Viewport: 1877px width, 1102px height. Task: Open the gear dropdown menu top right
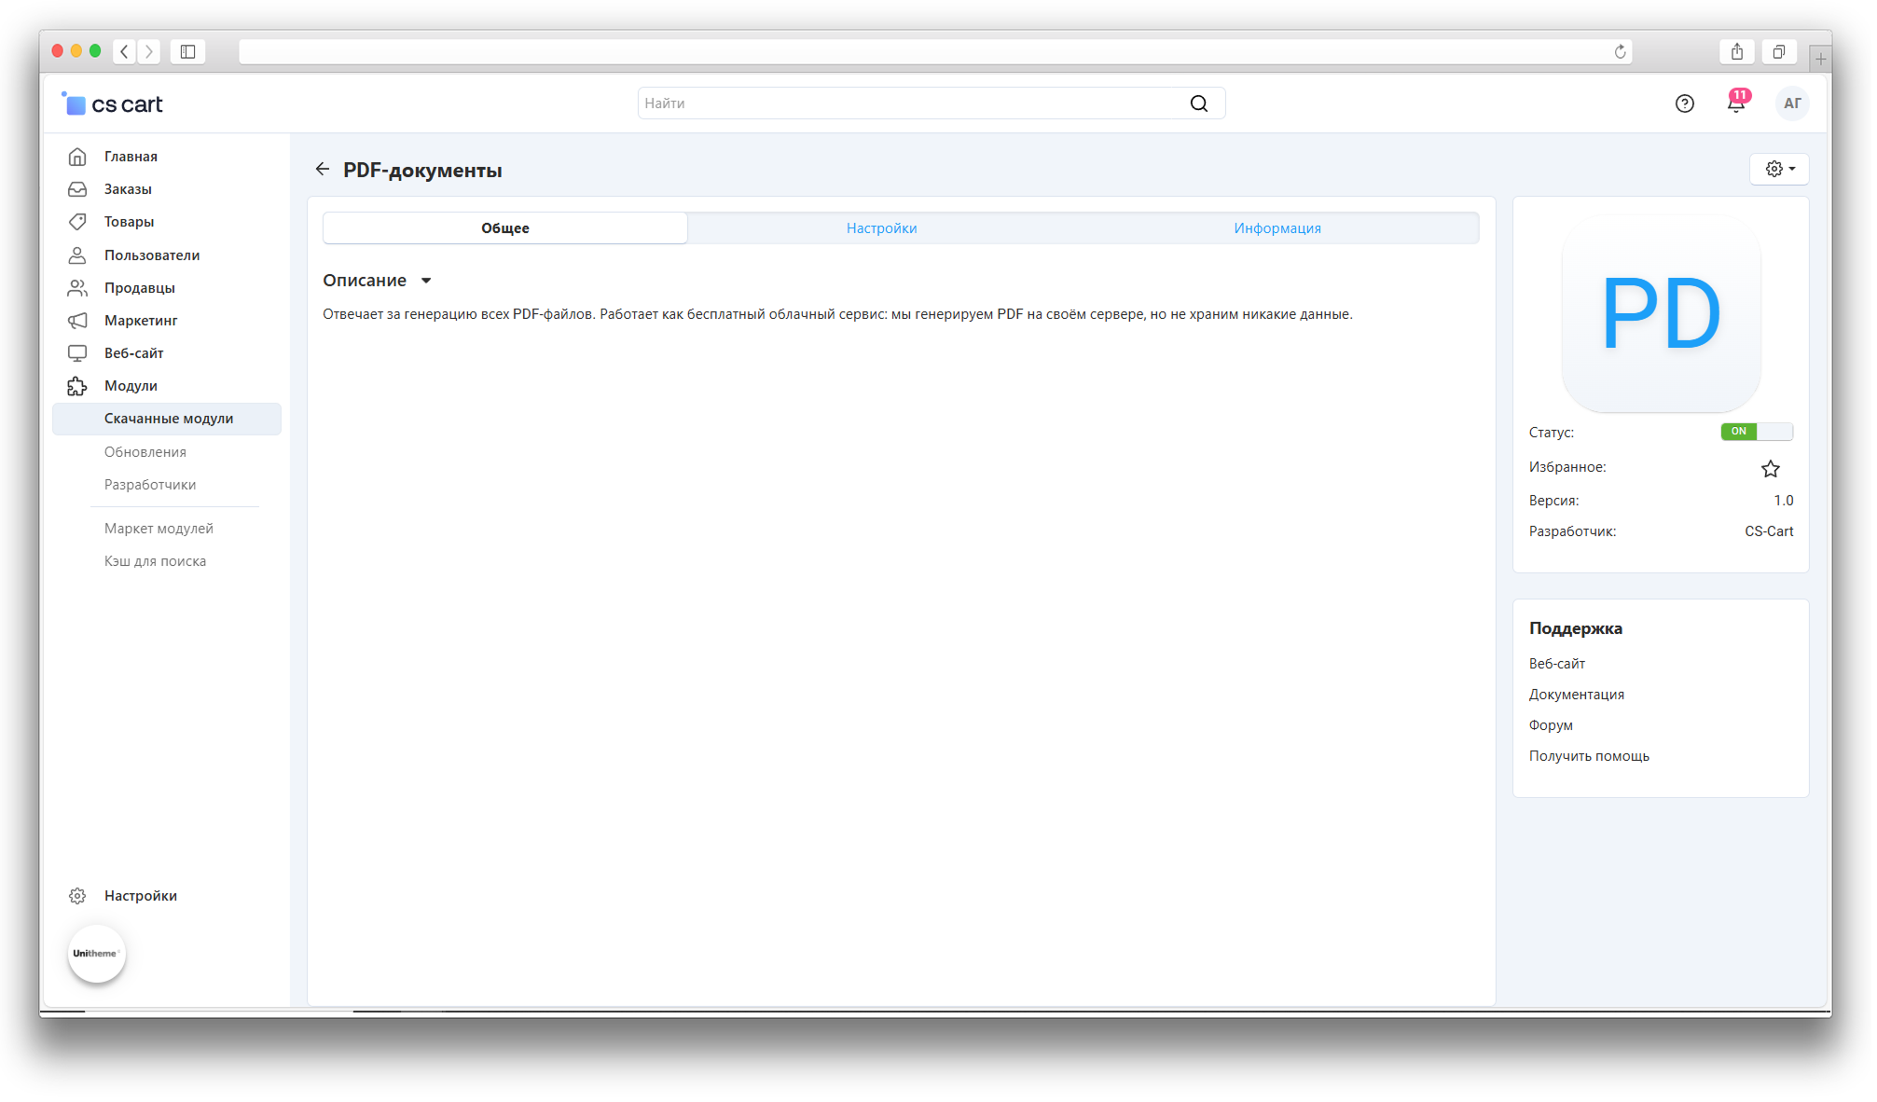click(x=1779, y=170)
